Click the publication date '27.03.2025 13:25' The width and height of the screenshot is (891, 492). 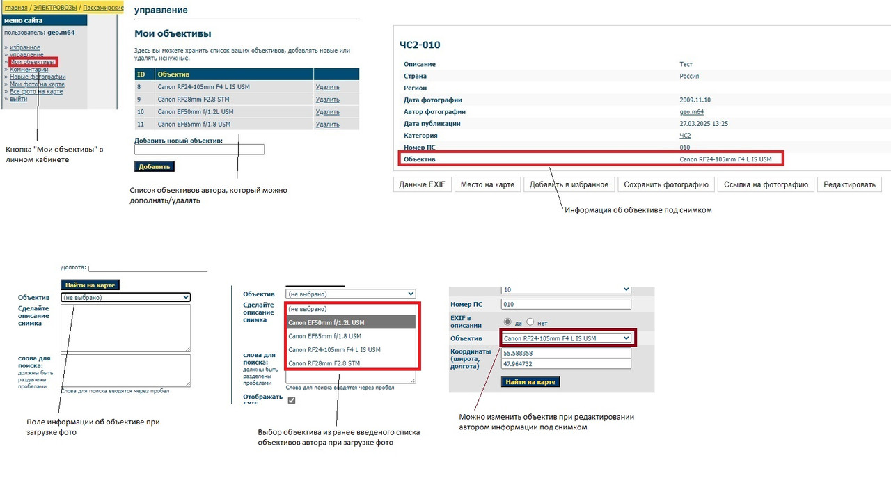[704, 124]
